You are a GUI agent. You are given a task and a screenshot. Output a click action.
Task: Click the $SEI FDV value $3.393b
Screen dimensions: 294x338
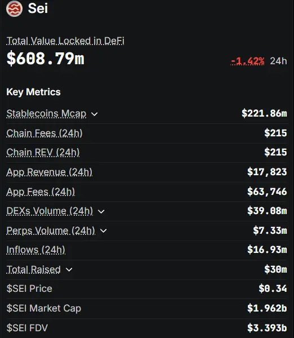(267, 328)
